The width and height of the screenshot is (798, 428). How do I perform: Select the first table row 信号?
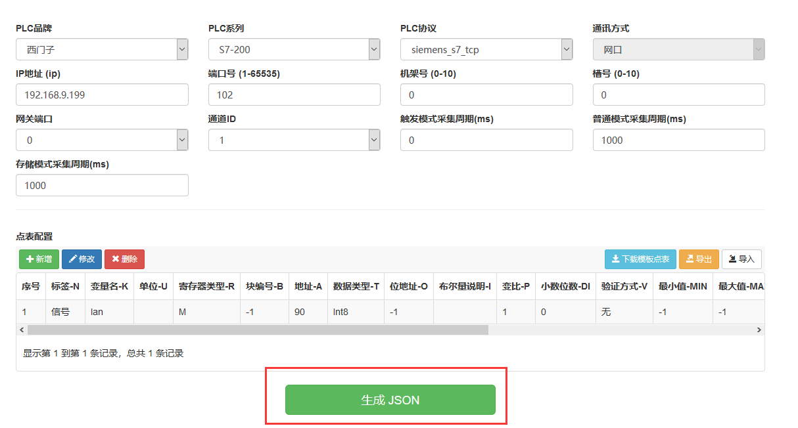pos(59,312)
